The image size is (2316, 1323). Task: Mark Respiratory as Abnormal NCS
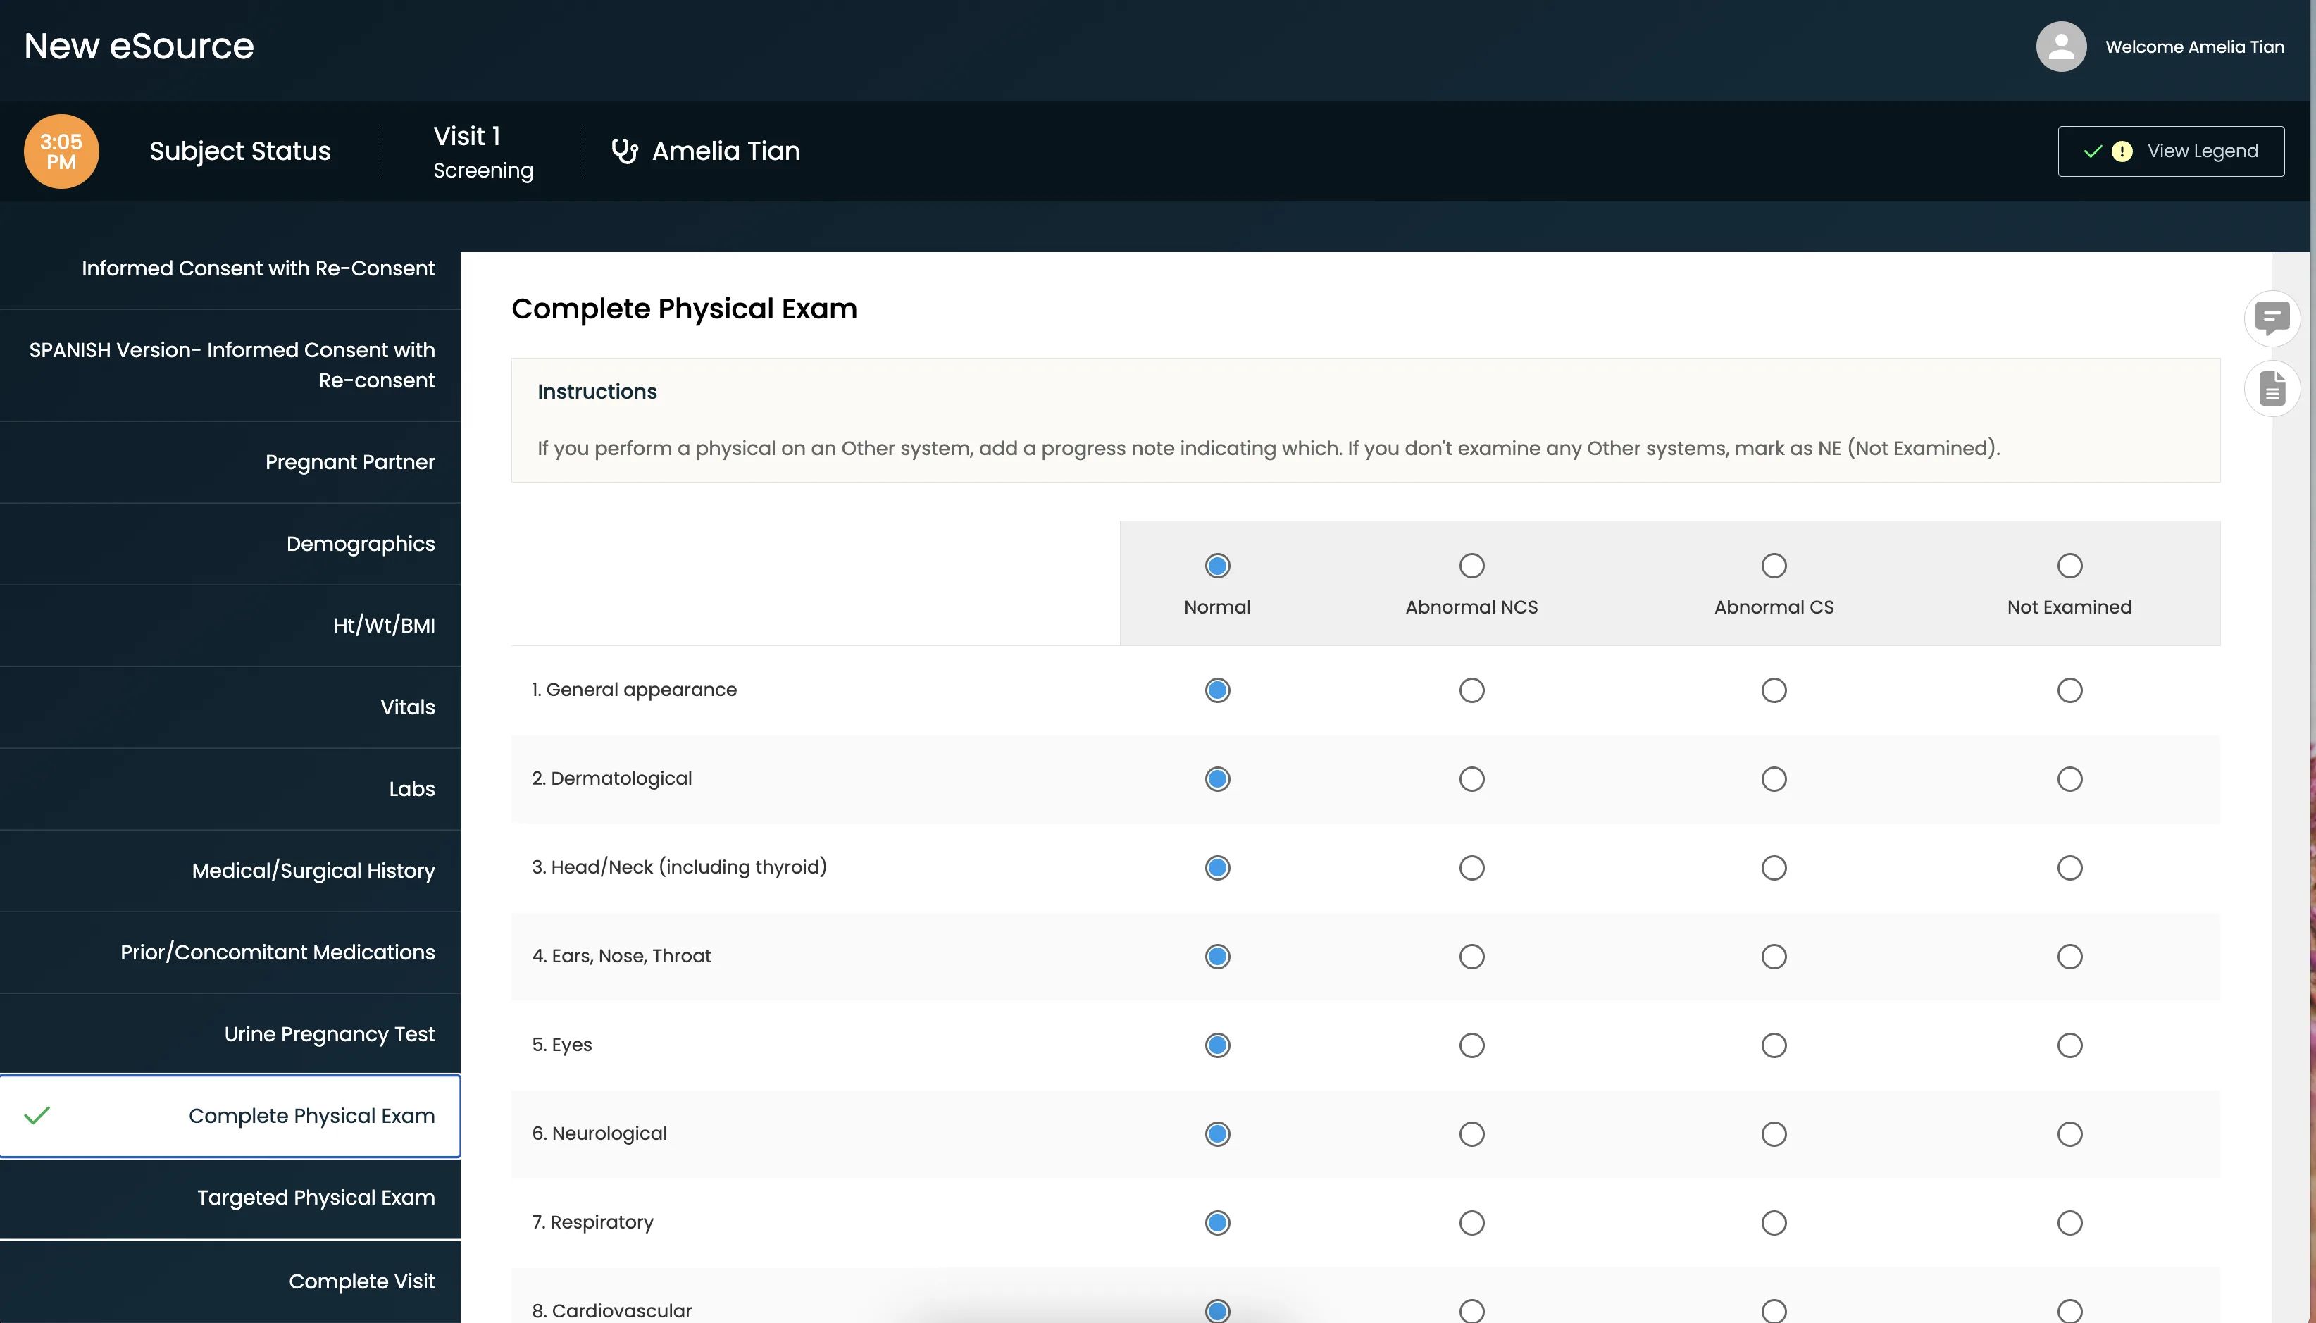(x=1471, y=1223)
